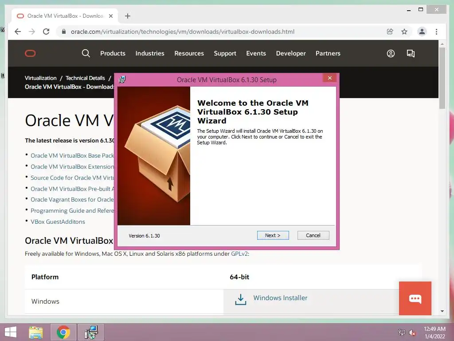Open the Oracle account profile icon
Screen dimensions: 454x341
pyautogui.click(x=391, y=53)
